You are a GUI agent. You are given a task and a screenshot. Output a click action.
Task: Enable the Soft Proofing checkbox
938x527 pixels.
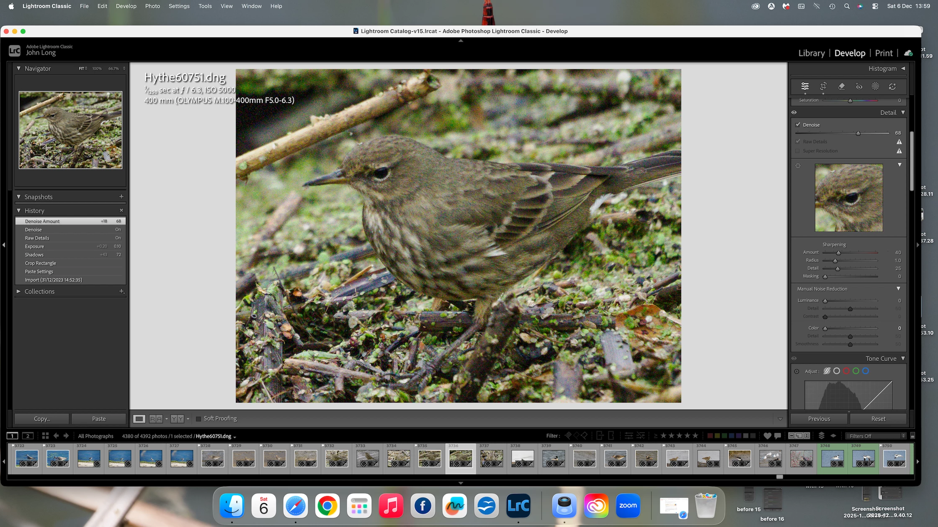(x=198, y=419)
